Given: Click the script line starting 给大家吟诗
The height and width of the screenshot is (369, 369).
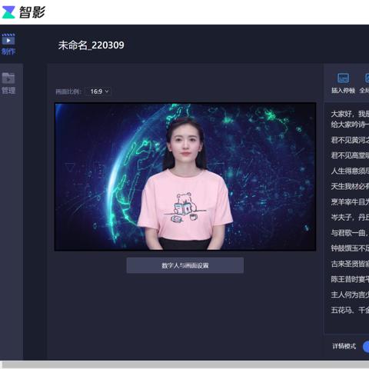Looking at the screenshot, I should pos(350,125).
